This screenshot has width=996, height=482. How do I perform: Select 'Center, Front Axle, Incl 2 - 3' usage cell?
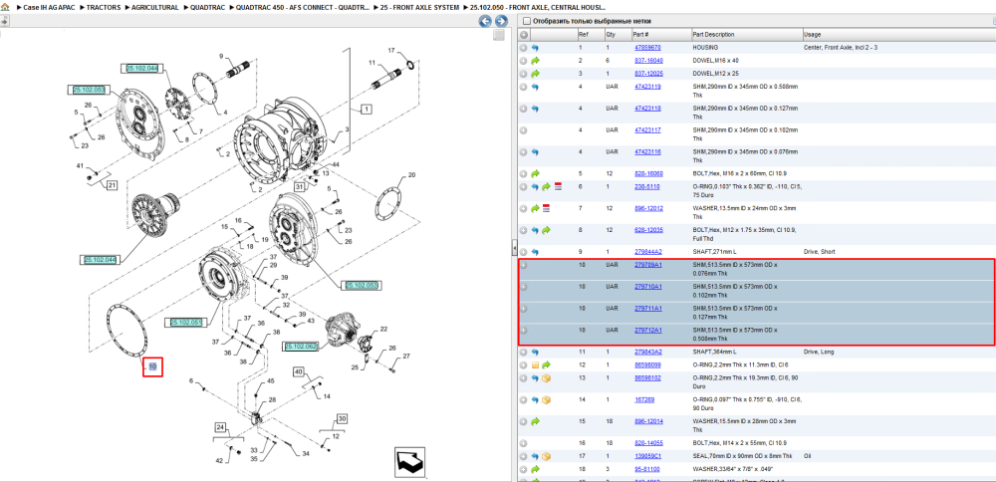pyautogui.click(x=841, y=48)
